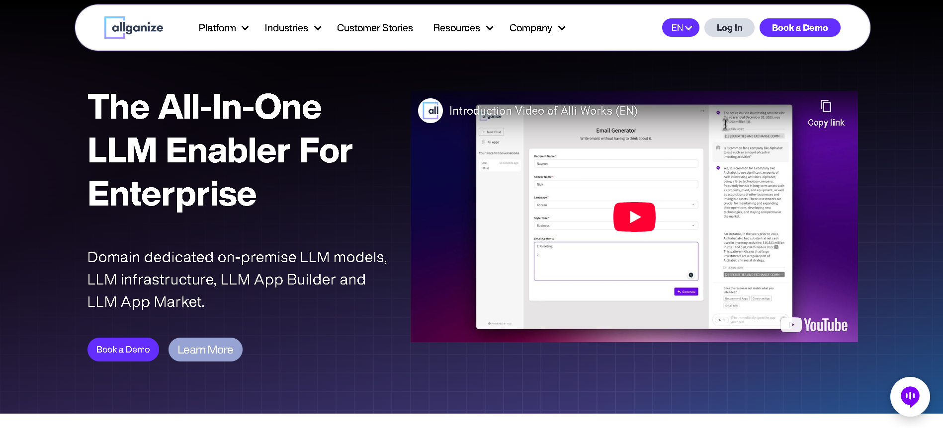Open the Platform menu
The image size is (943, 428).
pos(217,28)
